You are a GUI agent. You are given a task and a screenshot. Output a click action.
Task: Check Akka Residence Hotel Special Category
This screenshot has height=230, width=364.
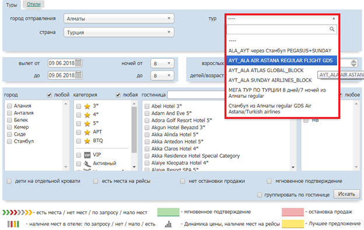pos(147,156)
